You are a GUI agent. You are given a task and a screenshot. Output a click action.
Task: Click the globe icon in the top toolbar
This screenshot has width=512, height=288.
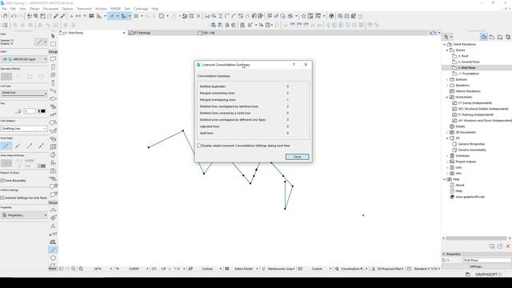331,16
